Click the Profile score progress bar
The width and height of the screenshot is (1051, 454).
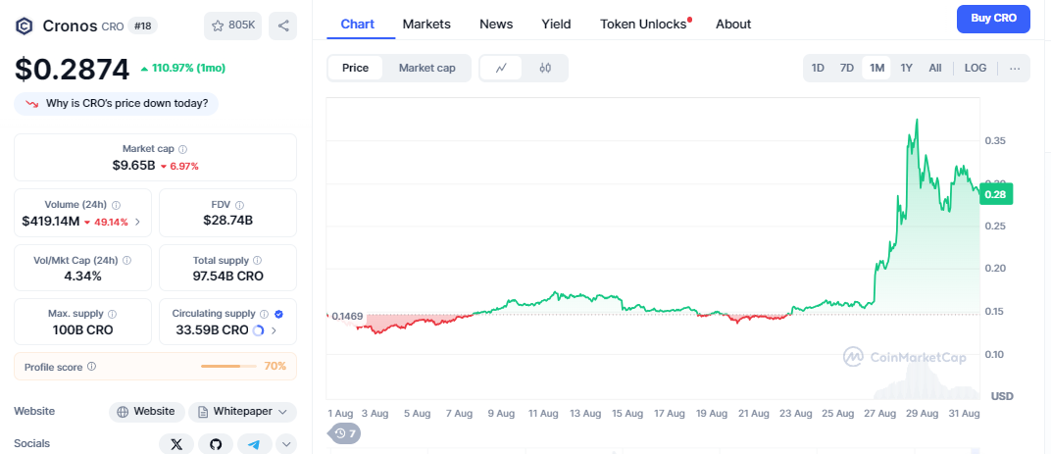click(x=228, y=366)
